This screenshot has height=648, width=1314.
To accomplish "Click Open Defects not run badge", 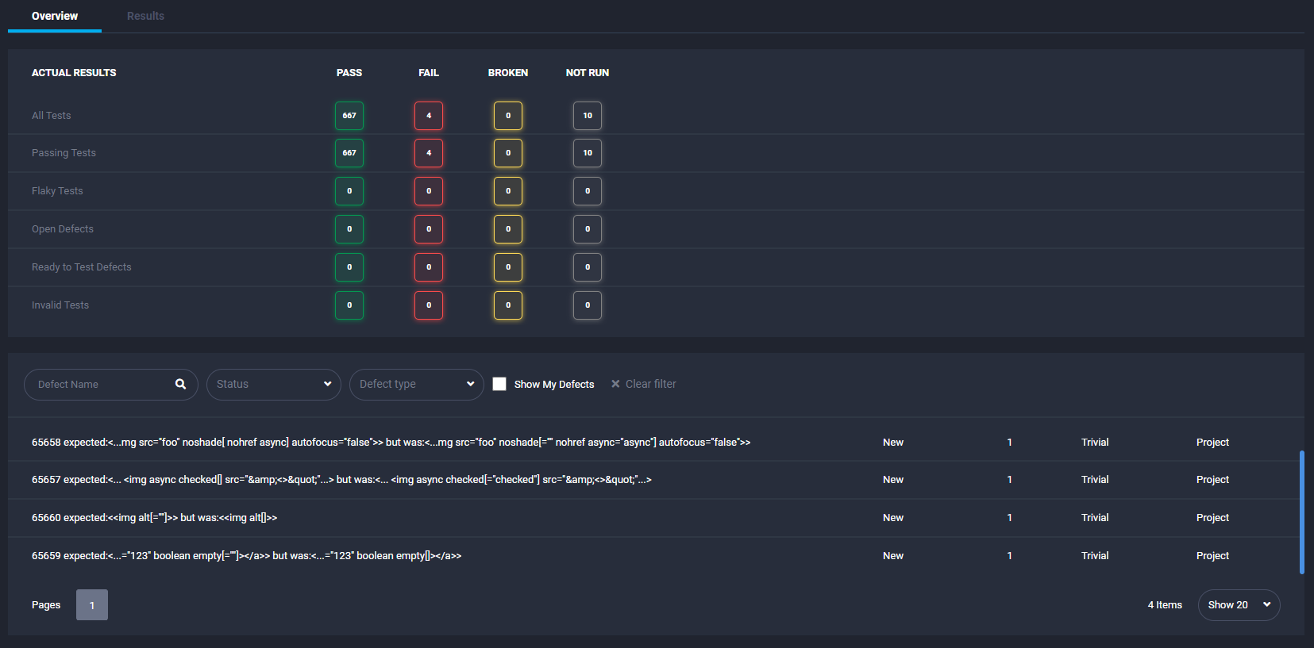I will (x=588, y=229).
